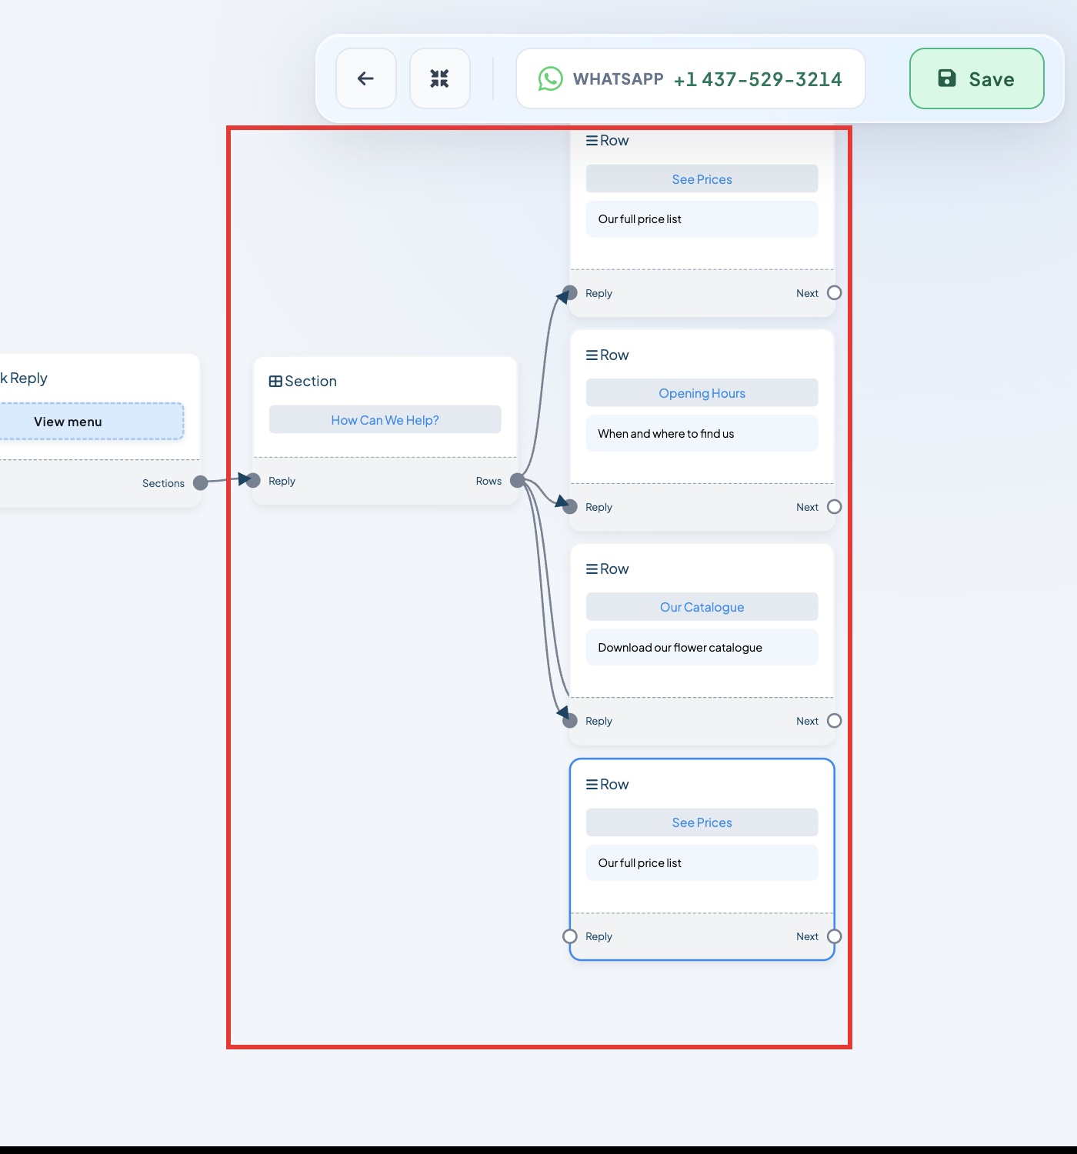
Task: Edit 'Our full price list' in the blue-outlined row
Action: pos(702,863)
